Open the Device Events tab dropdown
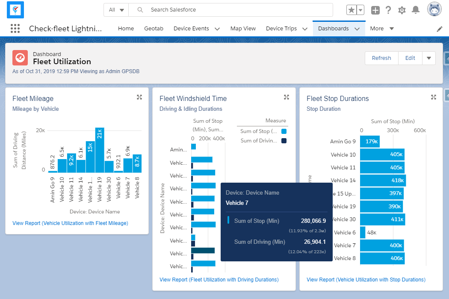 tap(217, 28)
